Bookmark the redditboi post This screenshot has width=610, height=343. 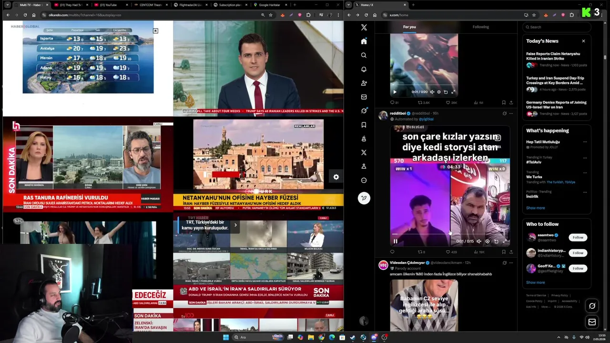coord(503,252)
